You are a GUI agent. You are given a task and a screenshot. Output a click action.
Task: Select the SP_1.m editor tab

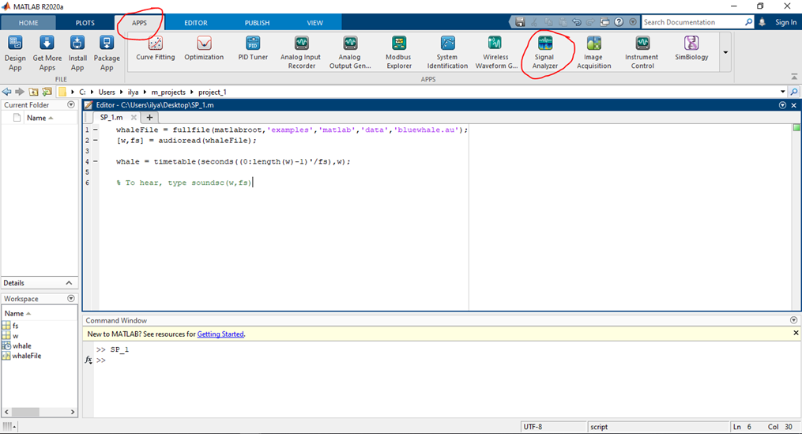click(111, 117)
